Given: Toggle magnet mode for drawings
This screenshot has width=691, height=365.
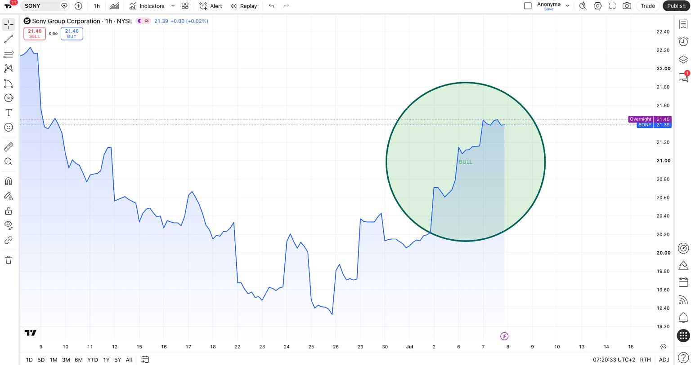Looking at the screenshot, I should [9, 181].
